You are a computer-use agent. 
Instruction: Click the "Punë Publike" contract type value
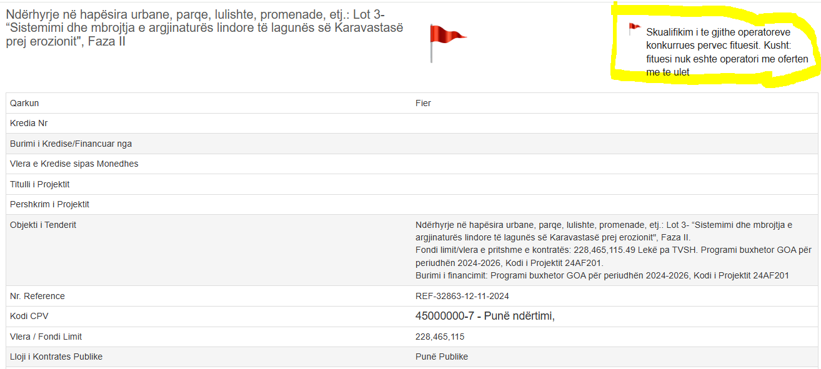point(441,357)
